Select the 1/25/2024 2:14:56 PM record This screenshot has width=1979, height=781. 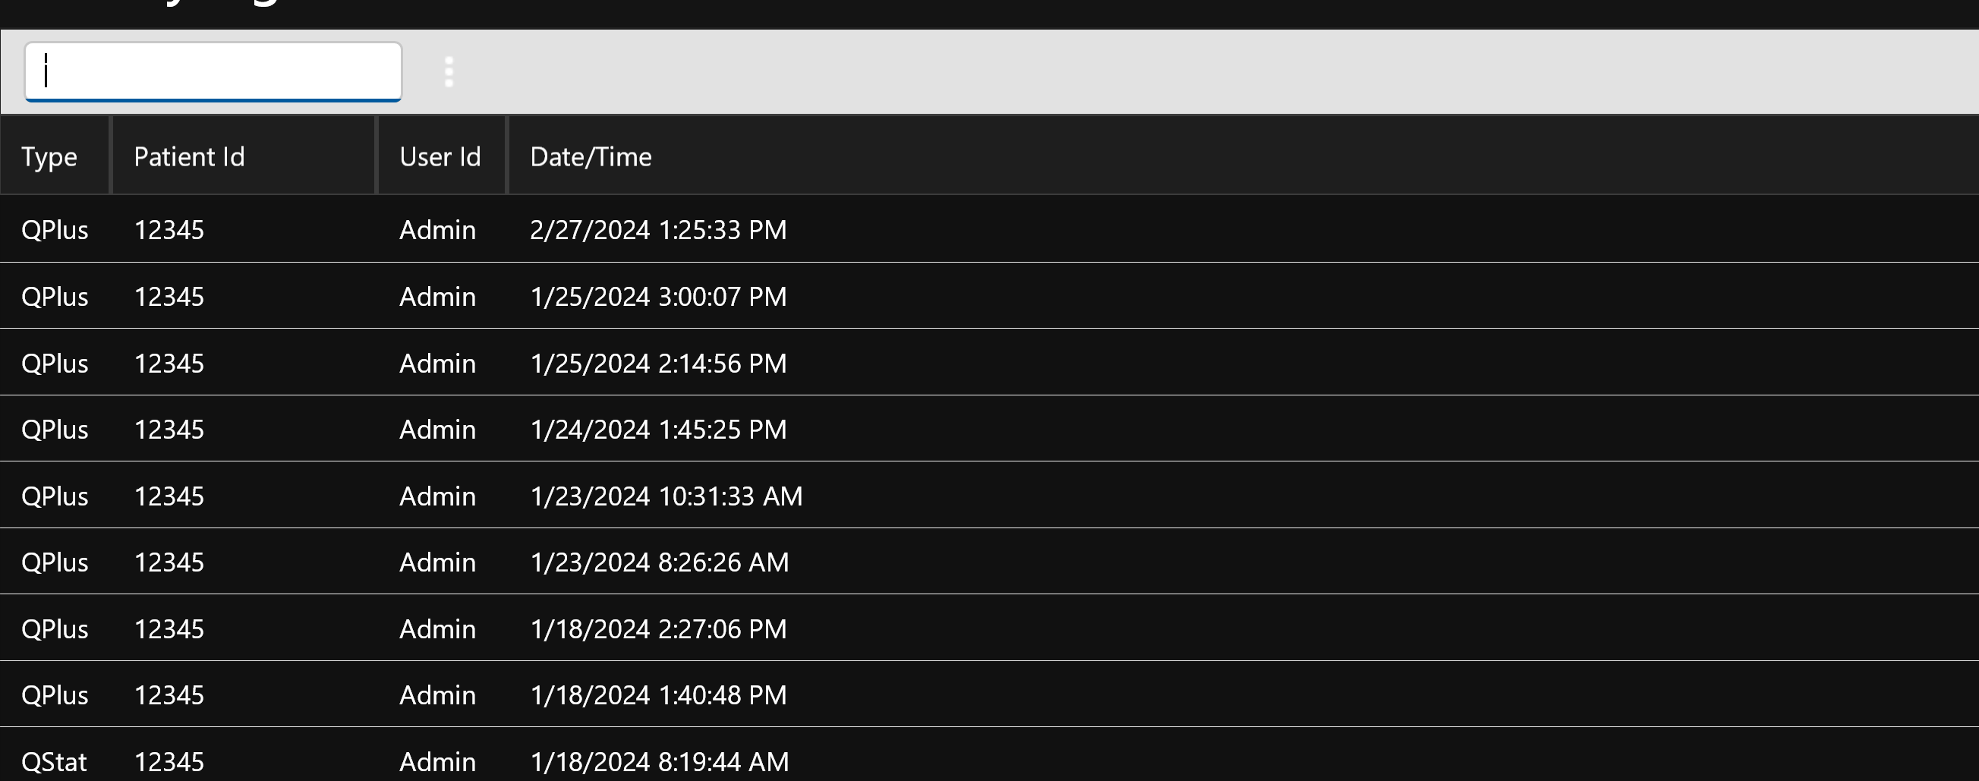point(658,363)
